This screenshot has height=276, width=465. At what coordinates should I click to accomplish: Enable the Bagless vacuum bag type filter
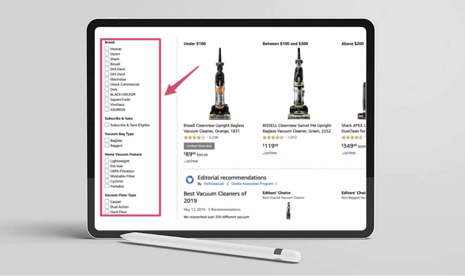pyautogui.click(x=107, y=140)
